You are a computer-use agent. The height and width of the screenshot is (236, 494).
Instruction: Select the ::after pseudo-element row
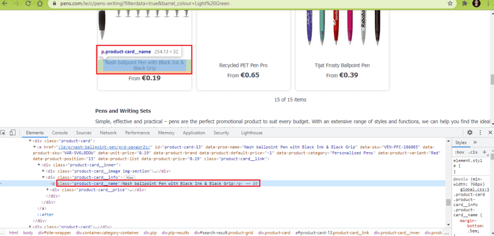[x=45, y=214]
